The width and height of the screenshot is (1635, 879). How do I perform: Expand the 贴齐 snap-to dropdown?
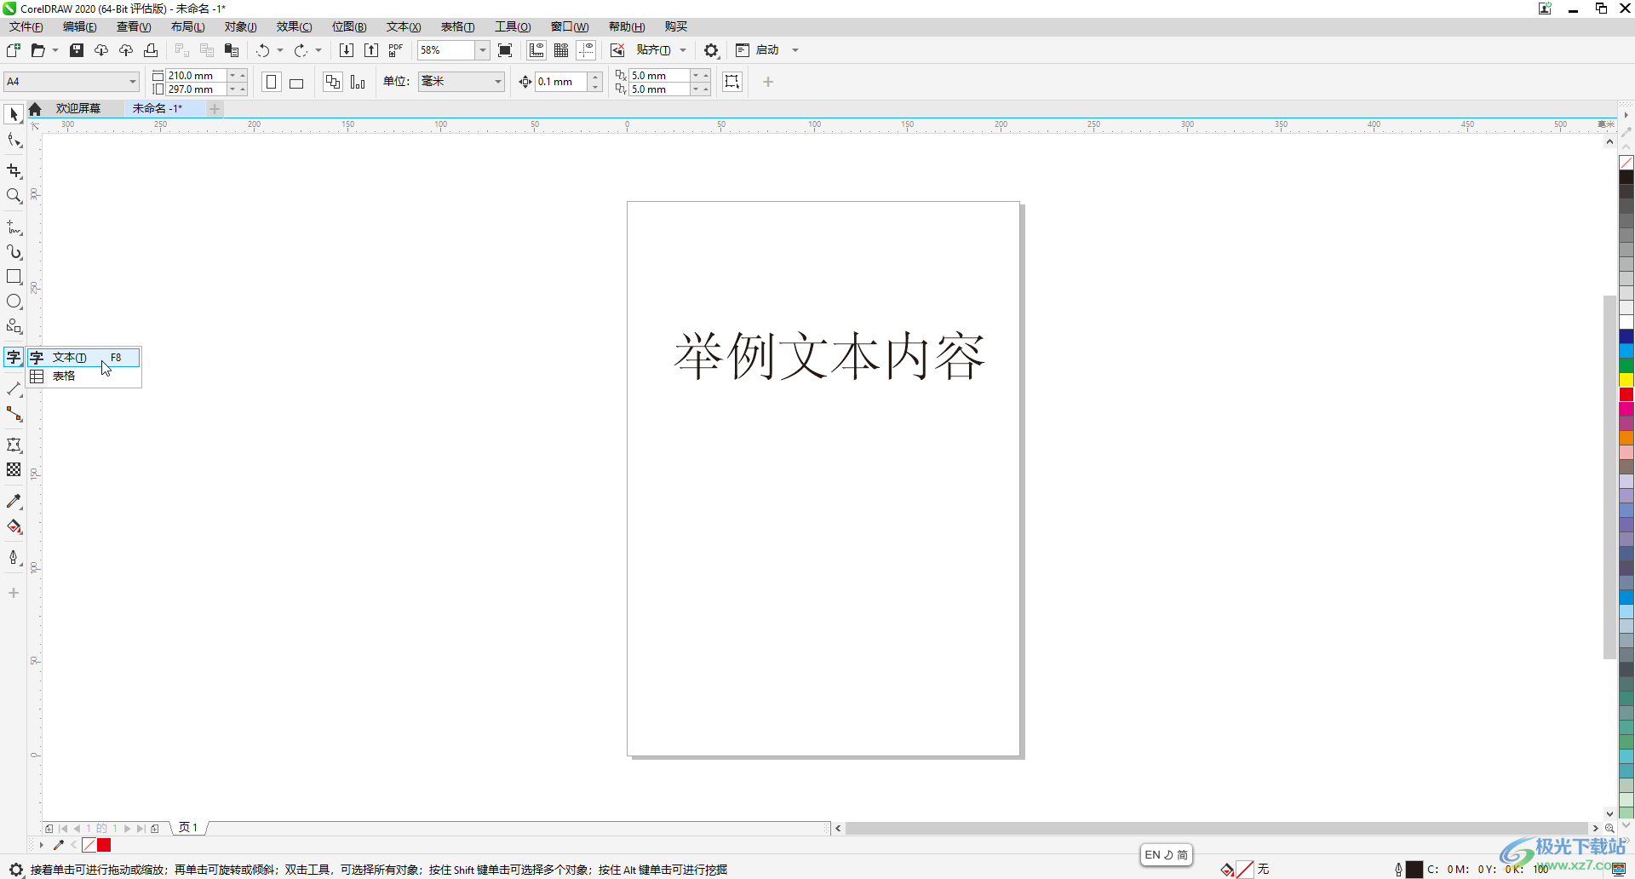(683, 50)
